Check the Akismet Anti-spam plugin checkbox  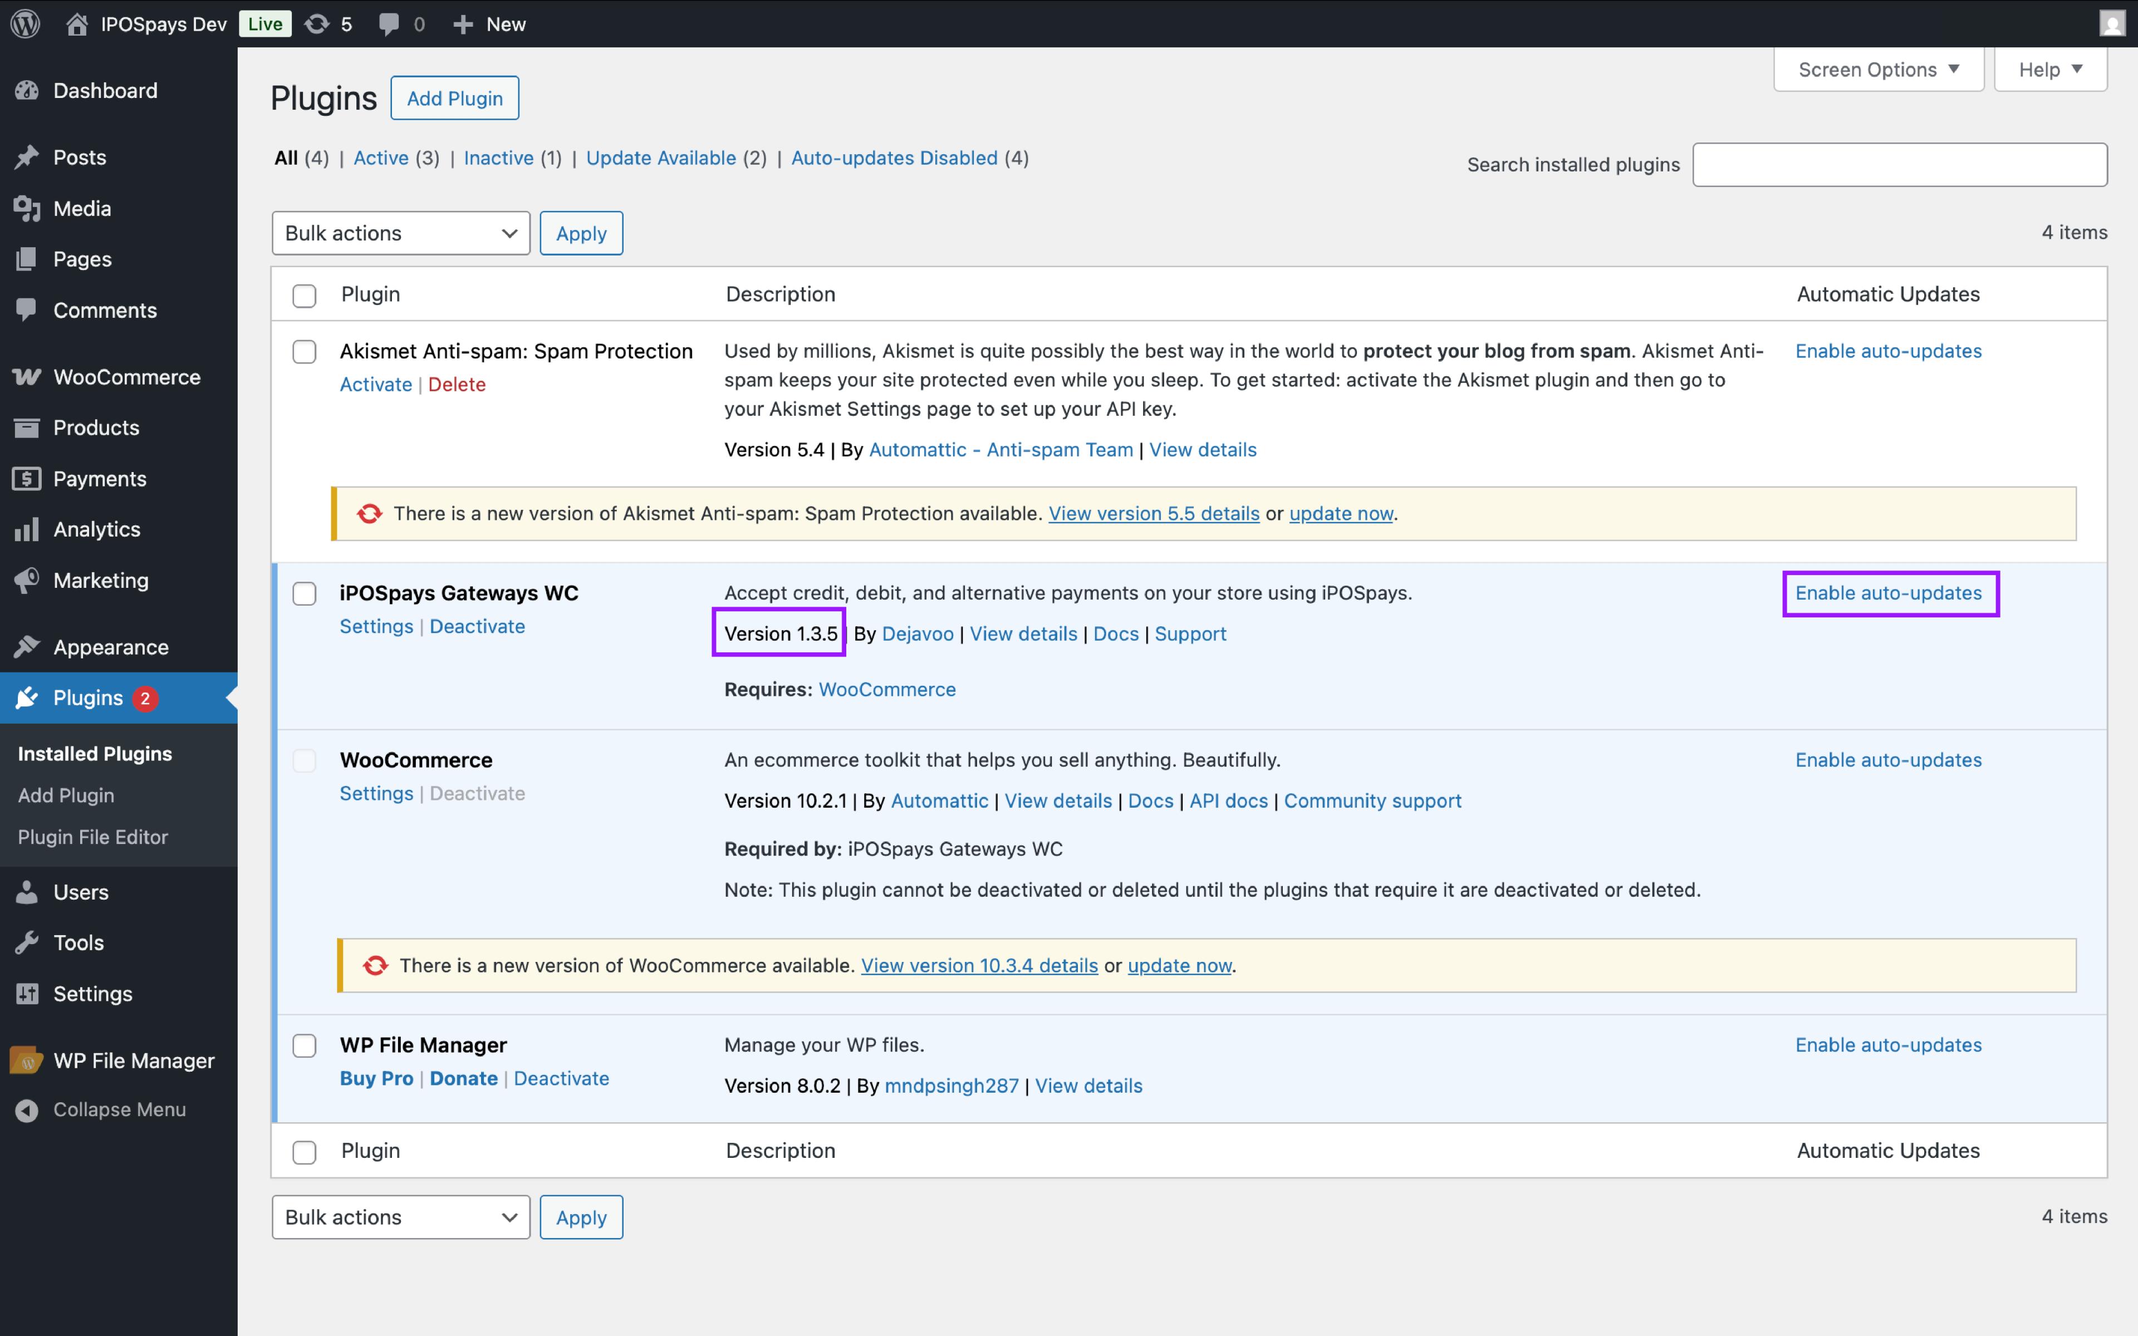304,352
